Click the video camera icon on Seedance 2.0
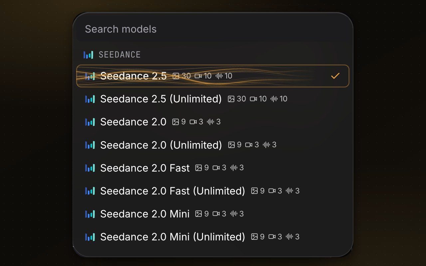This screenshot has height=266, width=426. pos(193,122)
